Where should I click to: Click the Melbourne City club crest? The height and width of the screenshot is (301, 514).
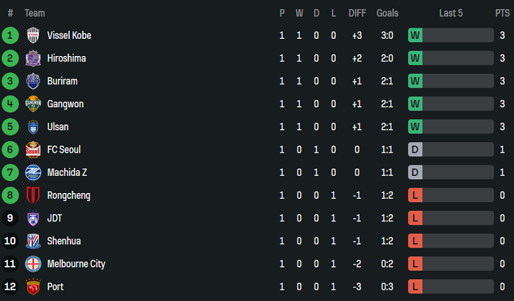pyautogui.click(x=33, y=264)
